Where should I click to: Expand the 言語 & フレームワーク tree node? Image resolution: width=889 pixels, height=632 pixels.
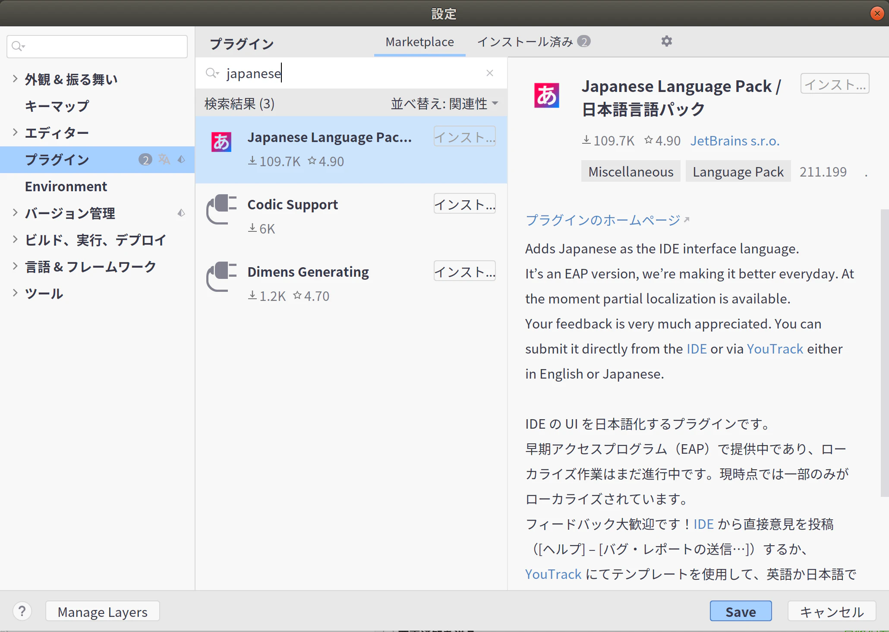coord(15,266)
